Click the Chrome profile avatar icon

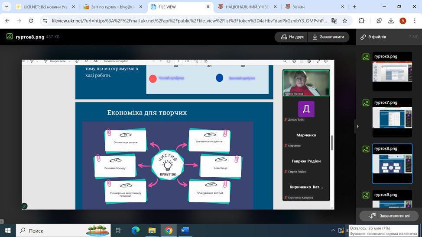(x=403, y=21)
